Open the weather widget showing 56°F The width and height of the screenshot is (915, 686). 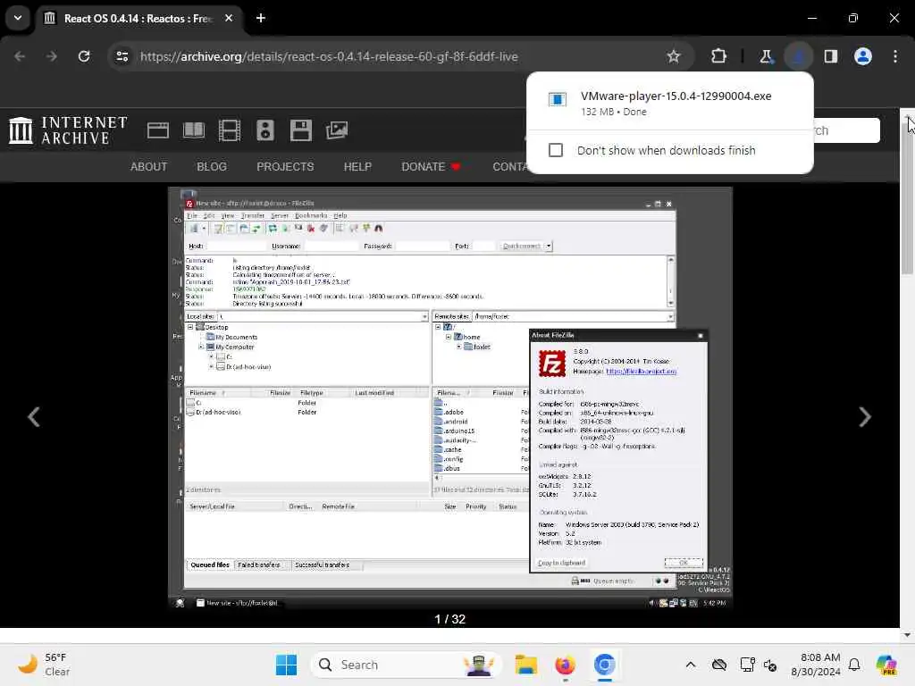pos(44,665)
